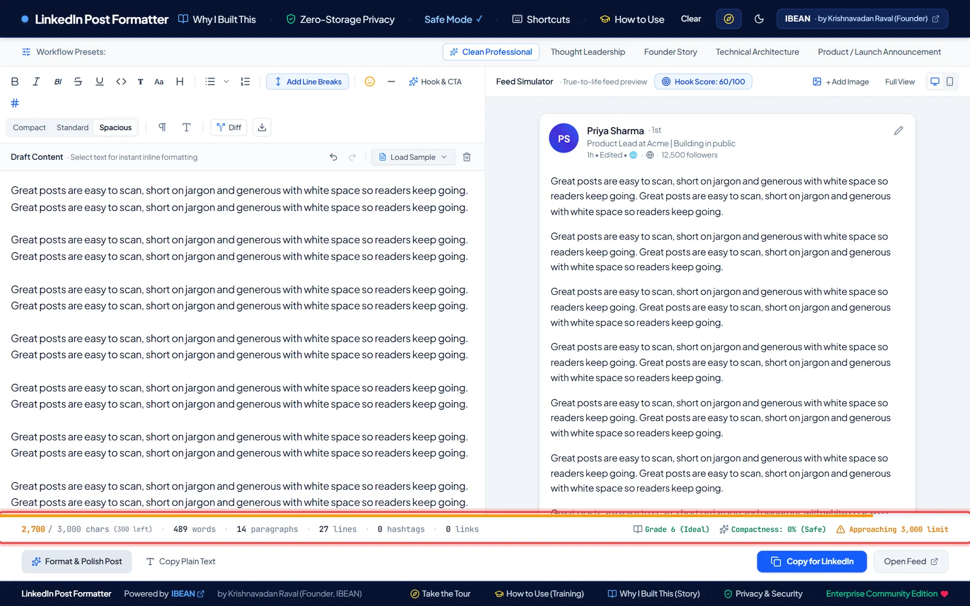This screenshot has width=970, height=606.
Task: Click Copy for LinkedIn button
Action: [812, 561]
